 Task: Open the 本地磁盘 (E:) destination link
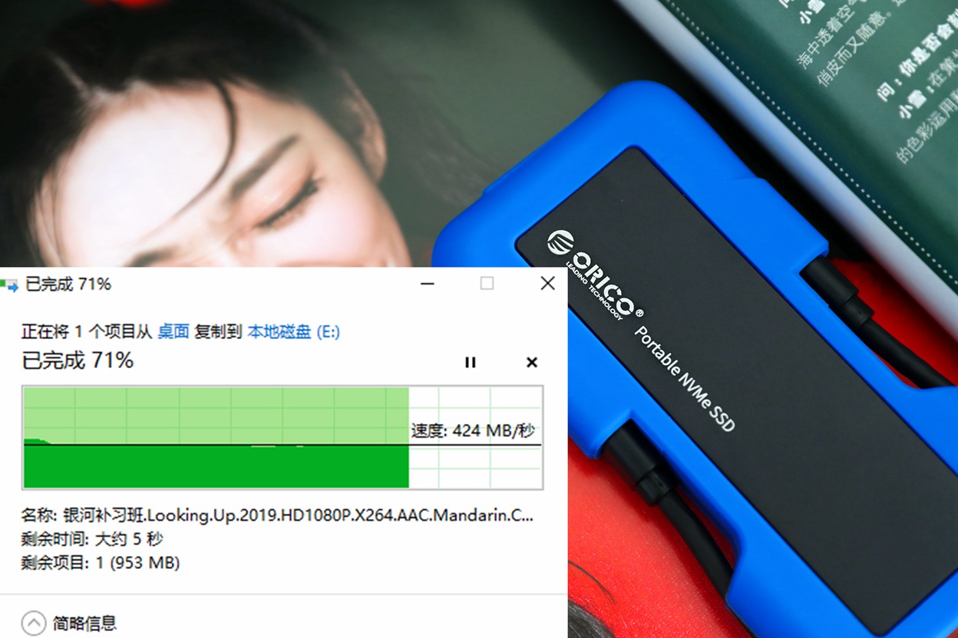coord(293,331)
